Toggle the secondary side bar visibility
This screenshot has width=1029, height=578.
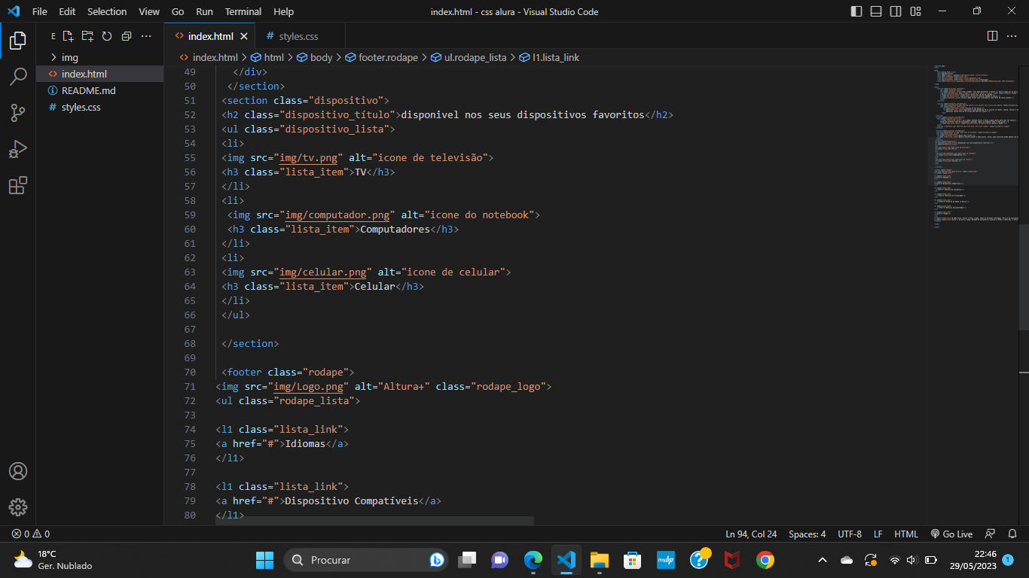coord(896,11)
